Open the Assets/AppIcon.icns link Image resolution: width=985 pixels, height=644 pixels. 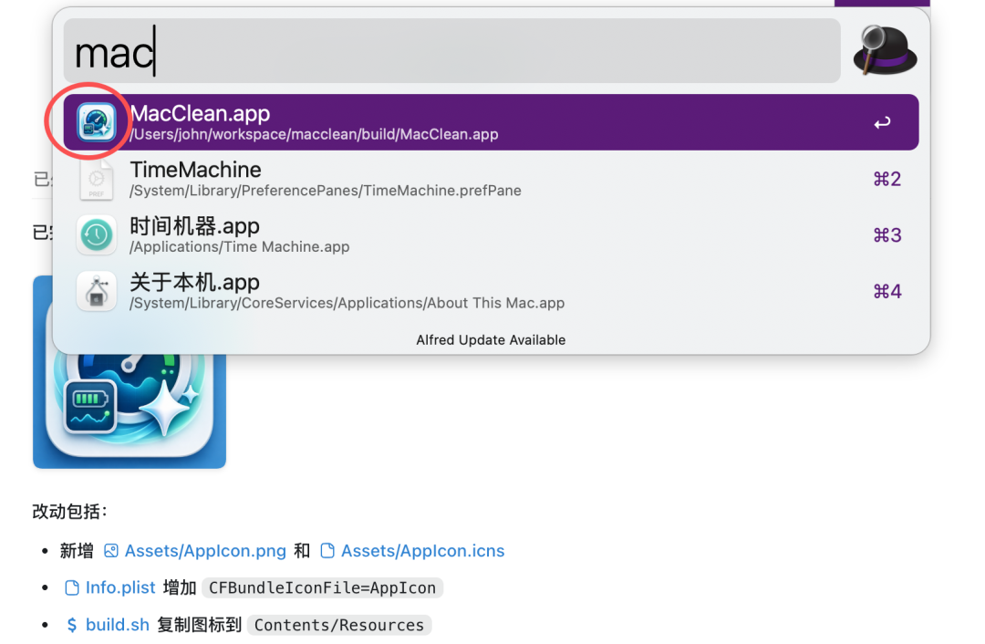(x=423, y=551)
